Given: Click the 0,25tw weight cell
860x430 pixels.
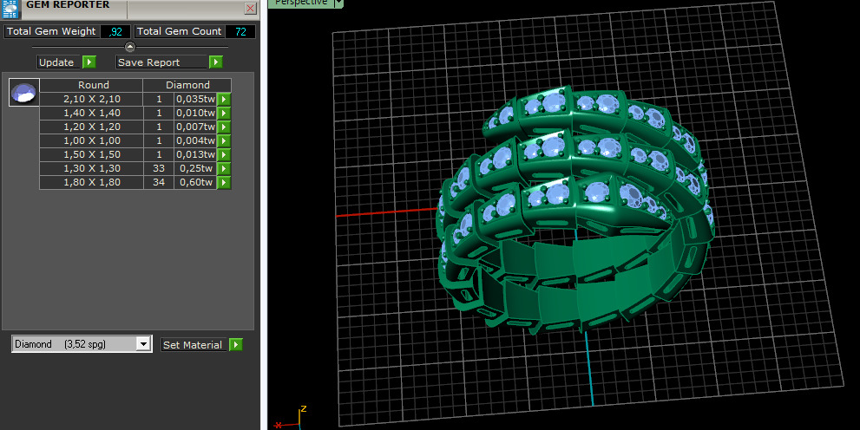Looking at the screenshot, I should [x=195, y=168].
